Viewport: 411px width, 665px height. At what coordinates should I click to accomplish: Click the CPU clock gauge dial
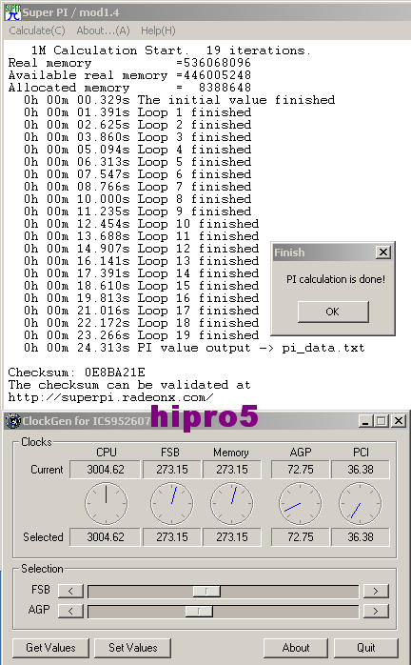[x=106, y=503]
